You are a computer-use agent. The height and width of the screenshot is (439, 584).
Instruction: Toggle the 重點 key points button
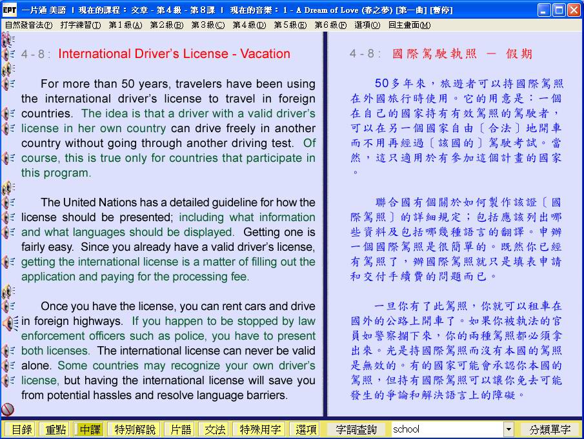pos(54,429)
